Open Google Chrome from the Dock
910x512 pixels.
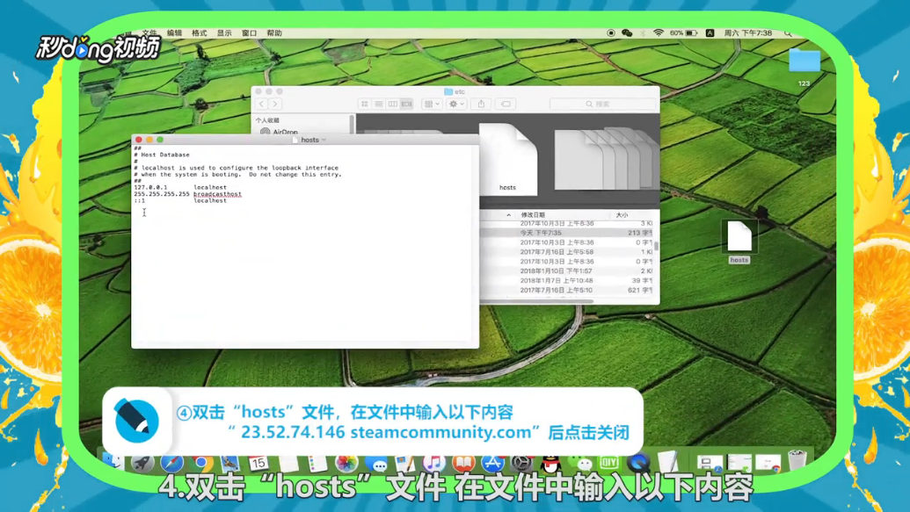200,463
